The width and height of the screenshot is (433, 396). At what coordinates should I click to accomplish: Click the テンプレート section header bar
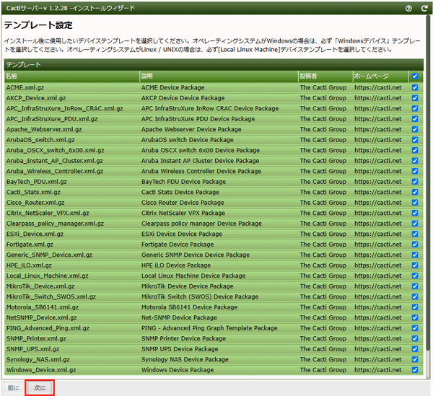[x=214, y=65]
